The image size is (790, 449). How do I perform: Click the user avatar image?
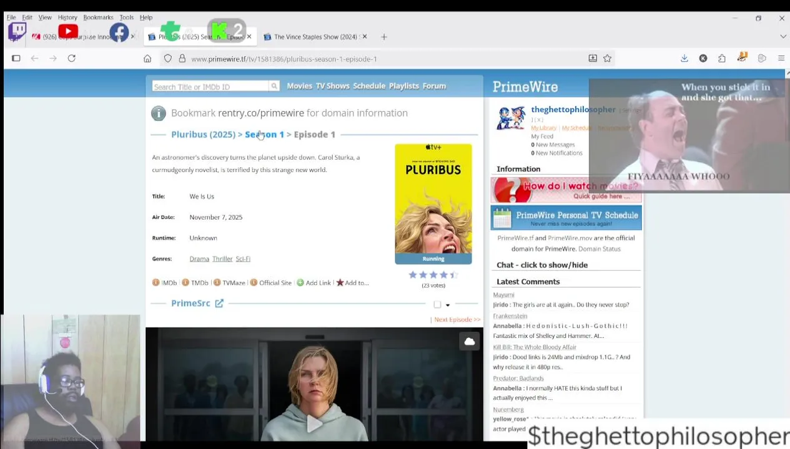point(511,118)
